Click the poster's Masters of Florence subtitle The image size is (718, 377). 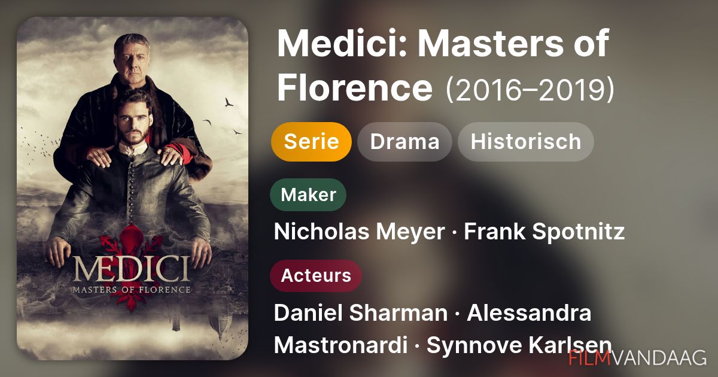131,290
